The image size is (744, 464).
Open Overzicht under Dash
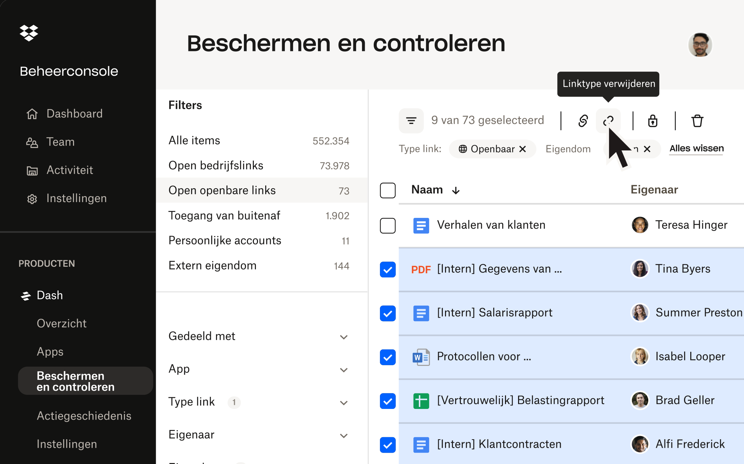pos(62,324)
